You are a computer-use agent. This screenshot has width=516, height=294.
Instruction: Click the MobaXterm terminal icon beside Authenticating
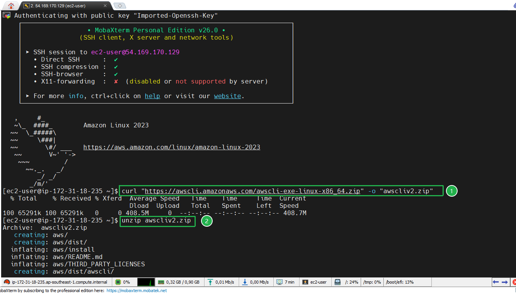tap(7, 16)
